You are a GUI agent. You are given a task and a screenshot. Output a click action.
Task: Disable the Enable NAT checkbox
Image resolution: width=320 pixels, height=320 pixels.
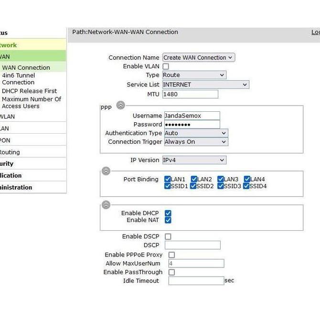point(168,220)
